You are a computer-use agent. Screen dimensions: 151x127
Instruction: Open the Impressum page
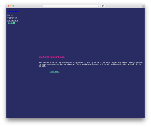pos(12,20)
